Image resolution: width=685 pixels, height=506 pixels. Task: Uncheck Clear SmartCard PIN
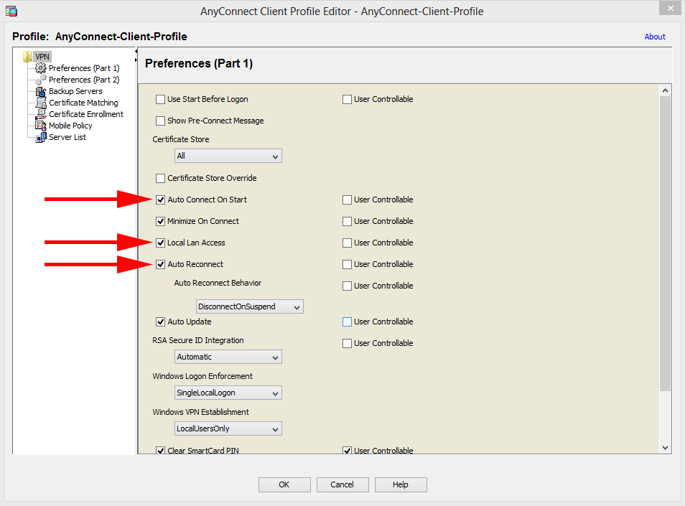click(160, 450)
